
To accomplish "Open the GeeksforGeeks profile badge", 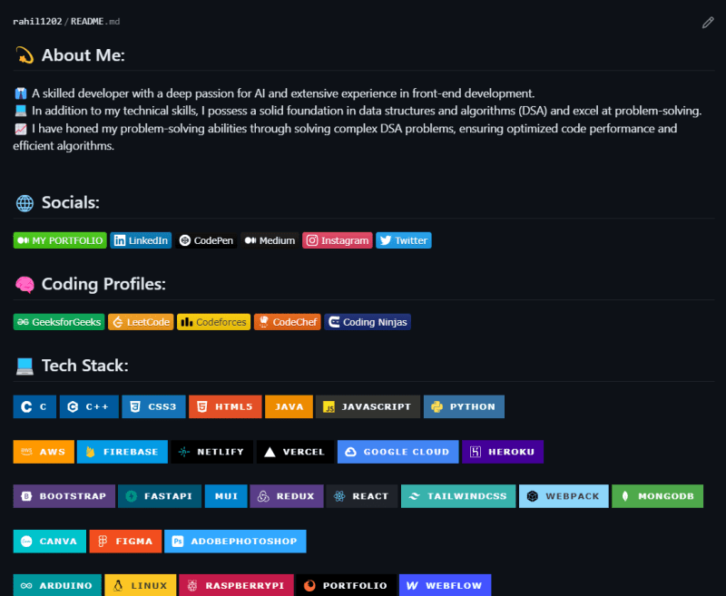I will tap(59, 322).
